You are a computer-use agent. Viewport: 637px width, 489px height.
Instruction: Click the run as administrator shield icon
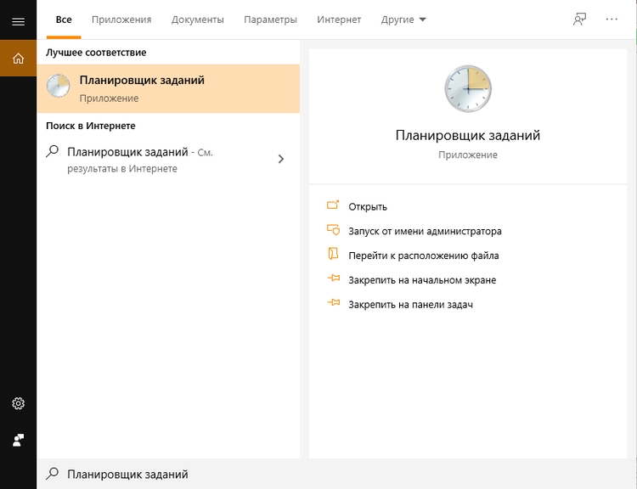click(x=333, y=229)
